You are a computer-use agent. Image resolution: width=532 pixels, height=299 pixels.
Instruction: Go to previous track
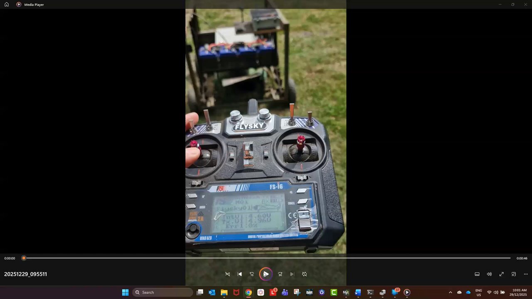point(239,274)
